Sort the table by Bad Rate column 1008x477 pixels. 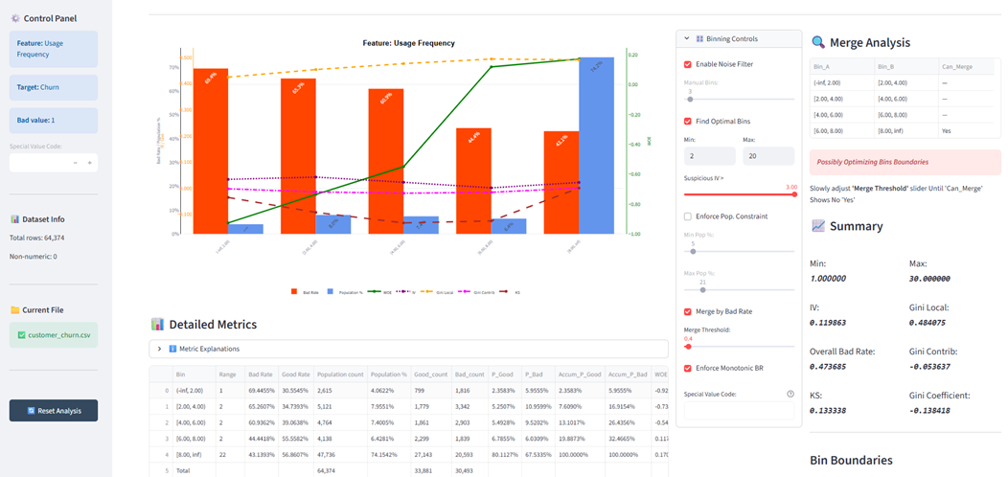tap(261, 376)
